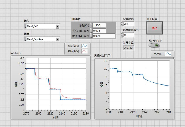Click the 风扇电压调节 stepper arrows
Image resolution: width=185 pixels, height=127 pixels.
122,35
